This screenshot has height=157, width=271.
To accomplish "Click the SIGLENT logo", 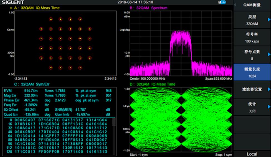I will coord(13,2).
